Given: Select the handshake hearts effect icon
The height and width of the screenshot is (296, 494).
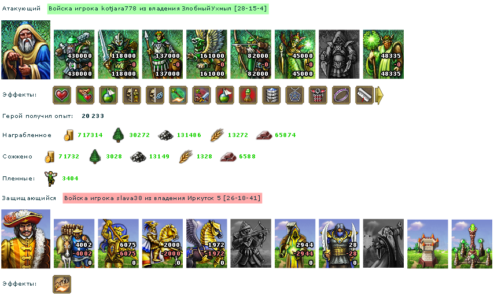Looking at the screenshot, I should coord(85,95).
